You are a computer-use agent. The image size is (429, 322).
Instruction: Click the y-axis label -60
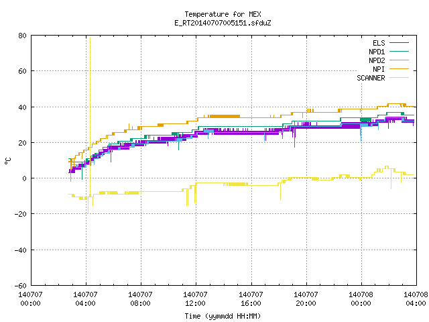[x=21, y=286]
